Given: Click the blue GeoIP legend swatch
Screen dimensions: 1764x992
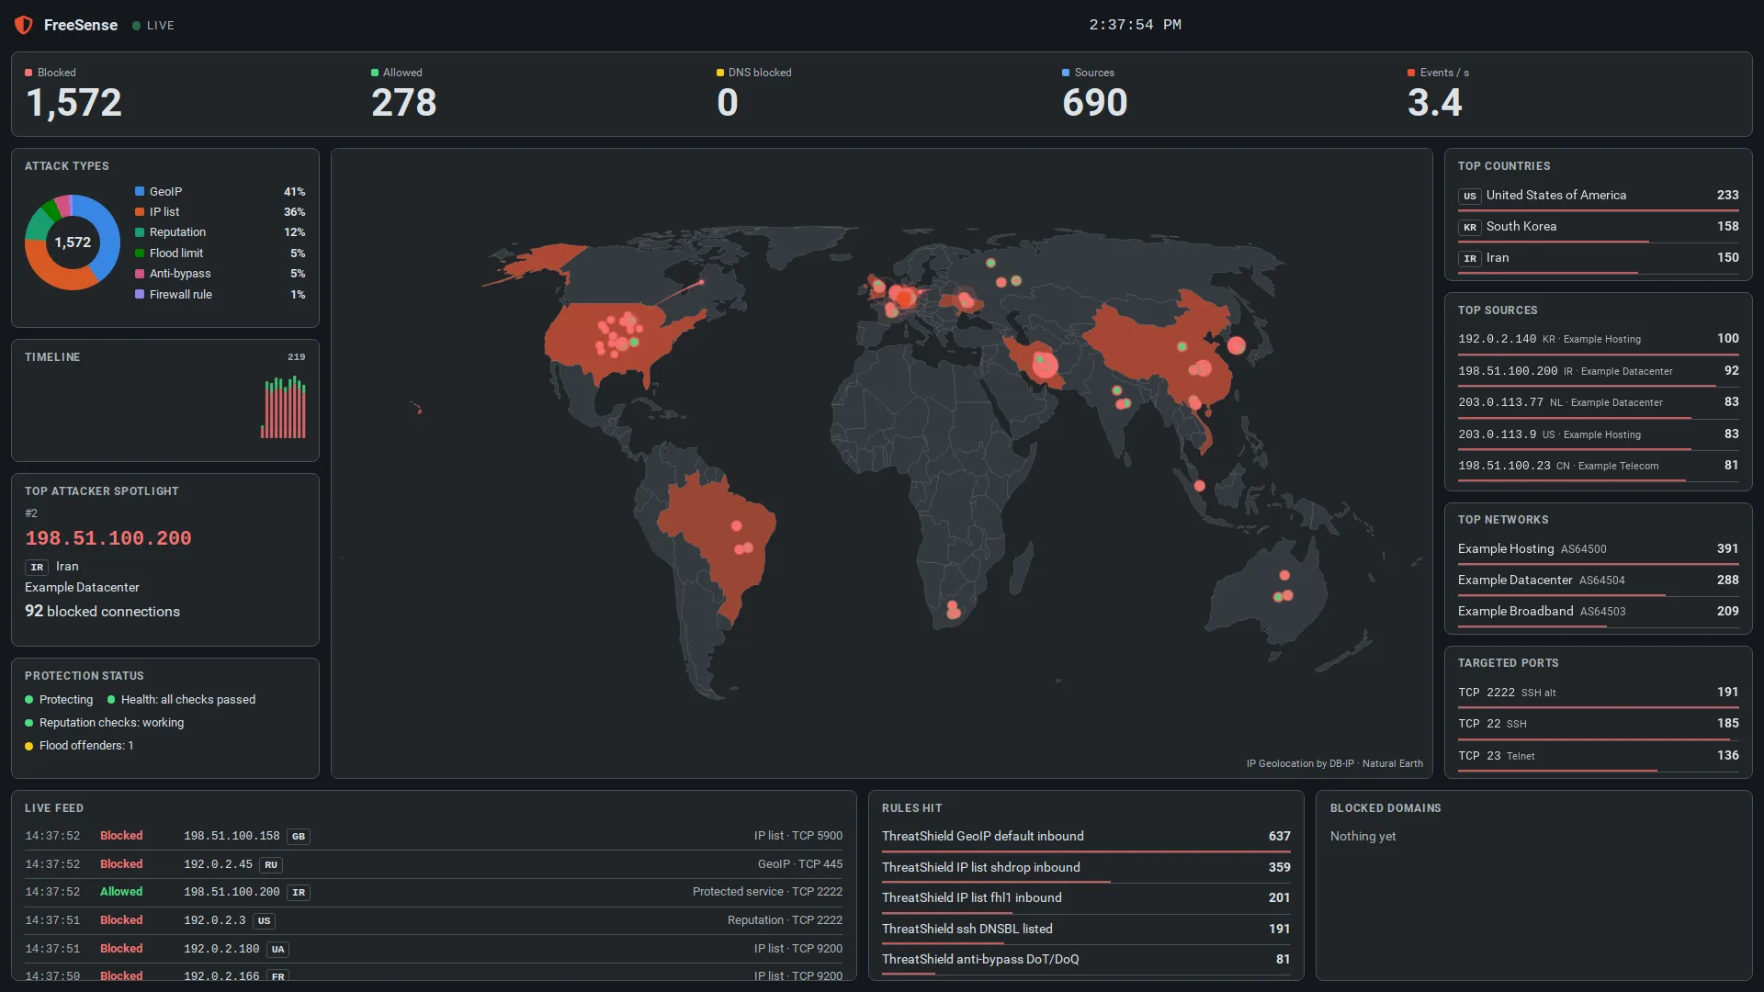Looking at the screenshot, I should [x=140, y=191].
